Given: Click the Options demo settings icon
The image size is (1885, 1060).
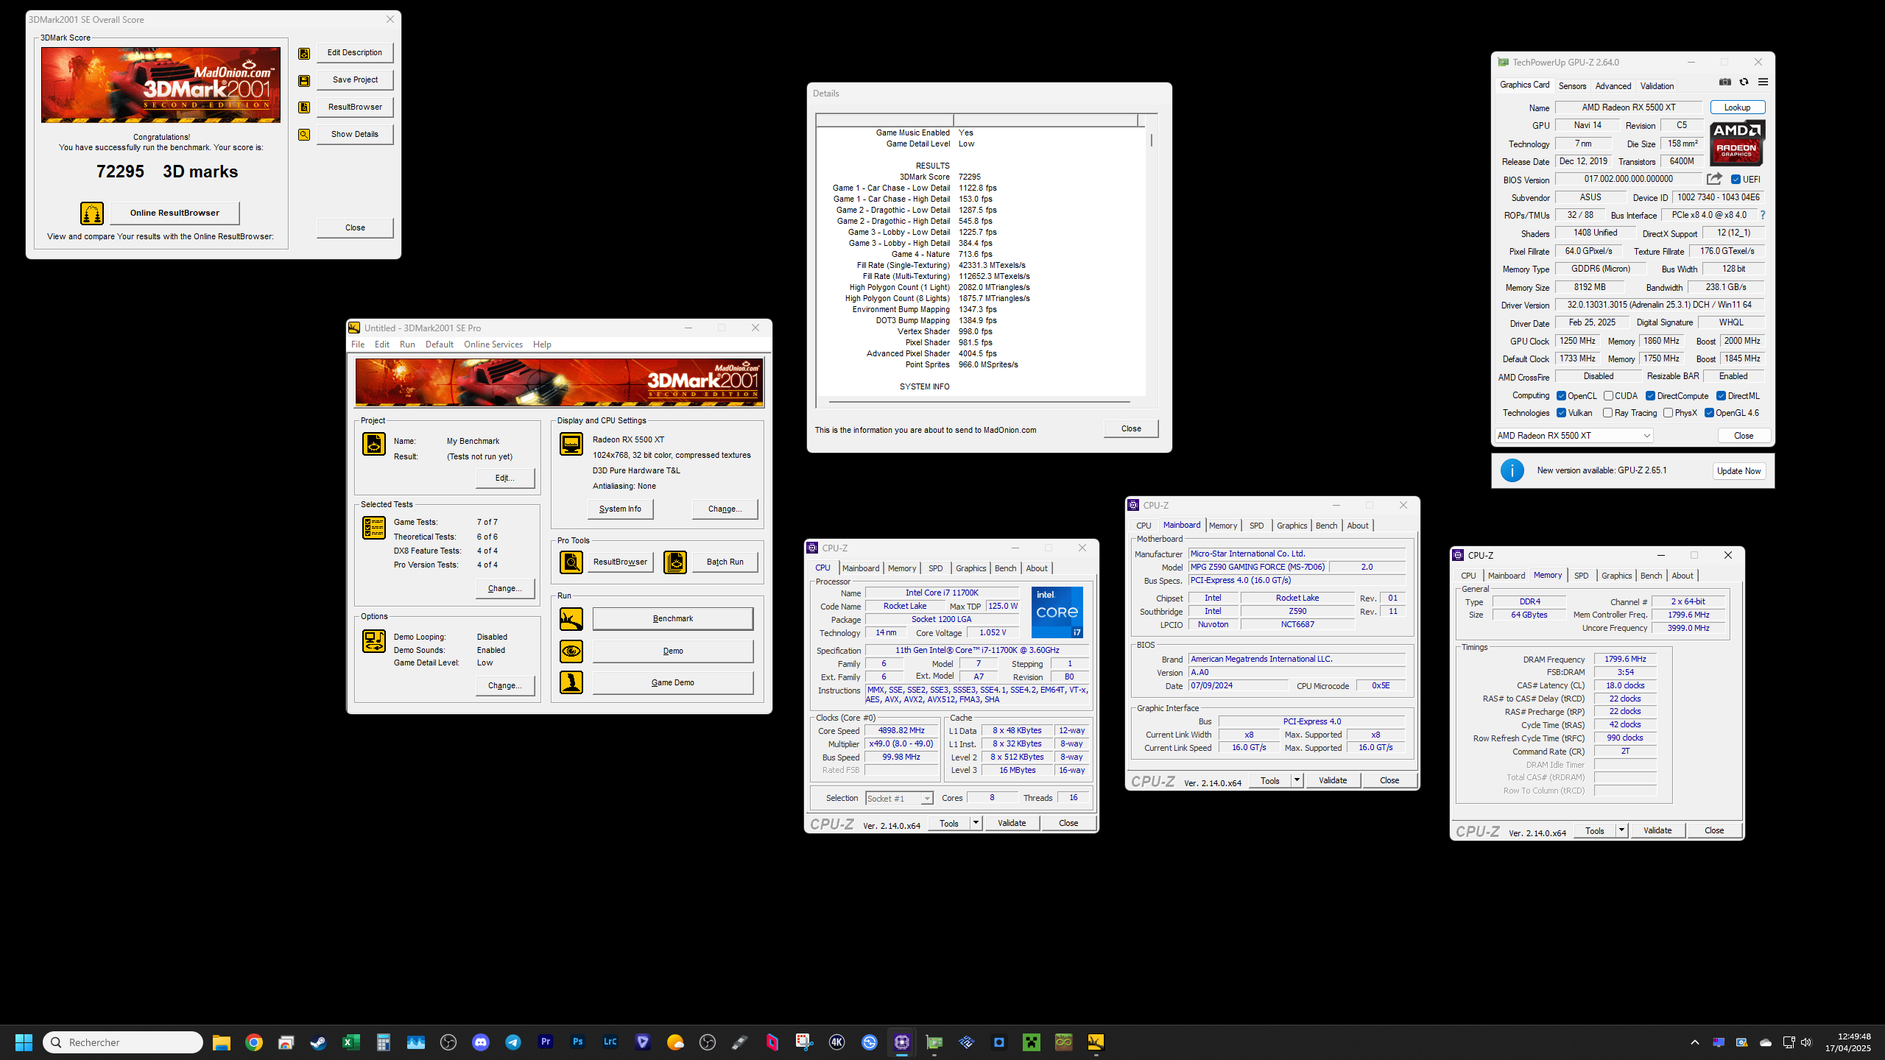Looking at the screenshot, I should click(374, 641).
